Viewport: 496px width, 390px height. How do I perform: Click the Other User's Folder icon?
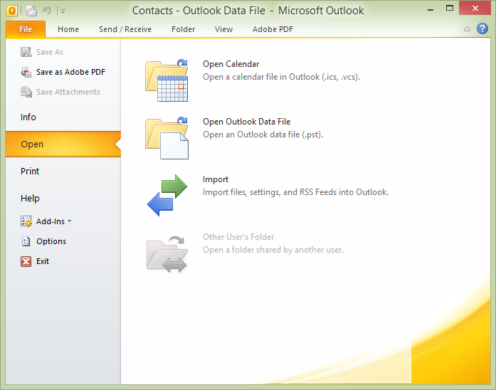pyautogui.click(x=167, y=253)
